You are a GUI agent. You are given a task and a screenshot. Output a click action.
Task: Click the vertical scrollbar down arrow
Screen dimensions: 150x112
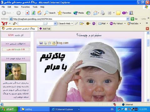click(148, 100)
